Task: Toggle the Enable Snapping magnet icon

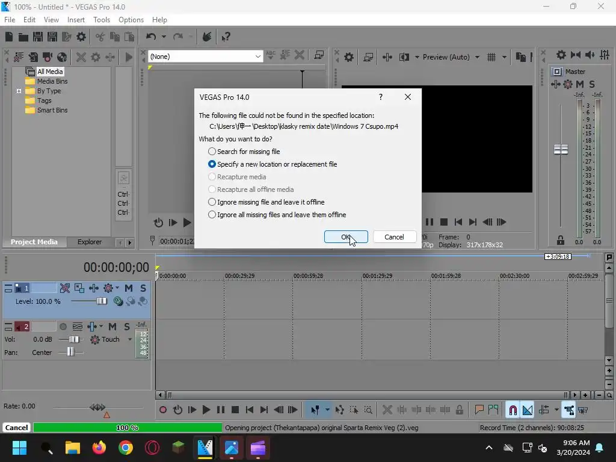Action: 513,410
